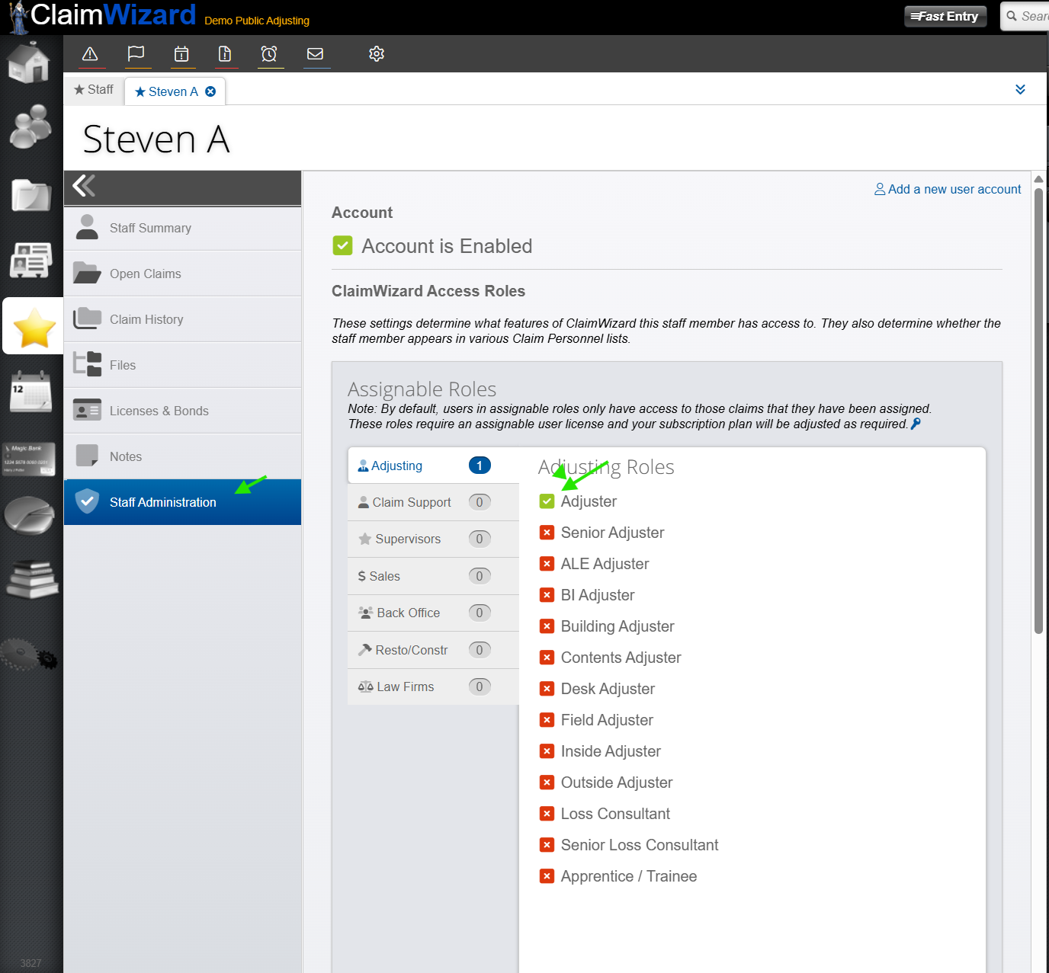
Task: Open the Magic Bank card sidebar icon
Action: pyautogui.click(x=29, y=459)
